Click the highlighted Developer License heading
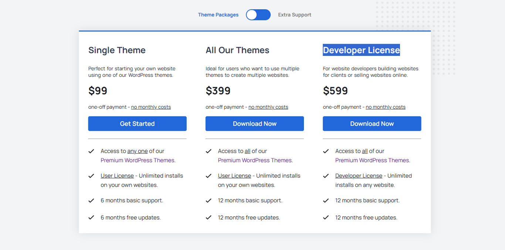This screenshot has width=505, height=250. coord(361,50)
